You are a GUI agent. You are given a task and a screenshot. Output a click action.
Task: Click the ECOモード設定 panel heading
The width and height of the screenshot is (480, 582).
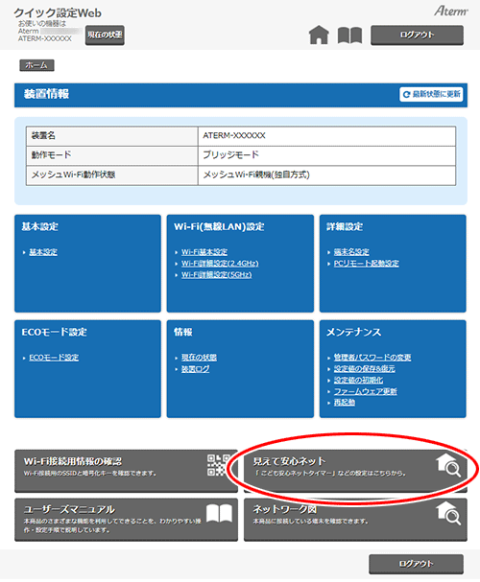point(55,332)
